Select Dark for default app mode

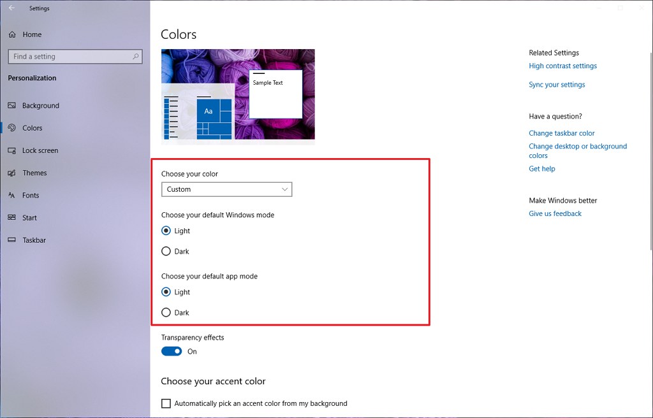[x=166, y=312]
